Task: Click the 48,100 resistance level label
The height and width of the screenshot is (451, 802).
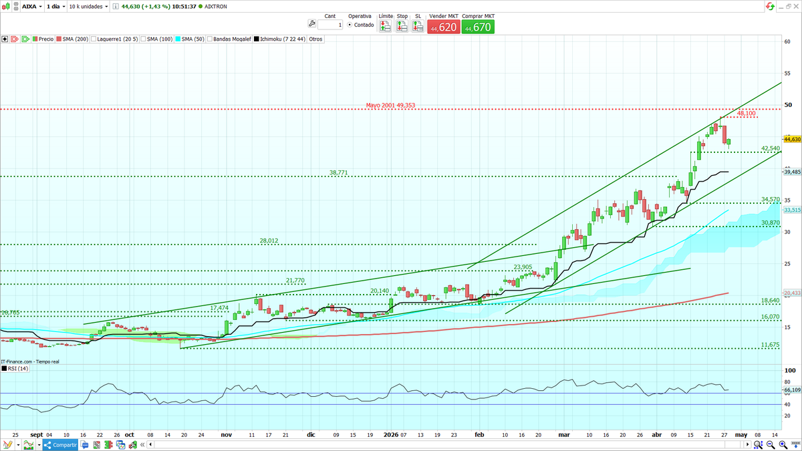Action: pos(746,114)
